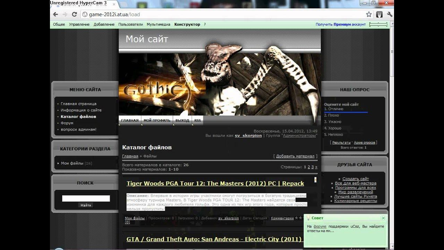This screenshot has height=250, width=444.
Task: Select poll option 3. Ужасно
Action: click(x=333, y=122)
